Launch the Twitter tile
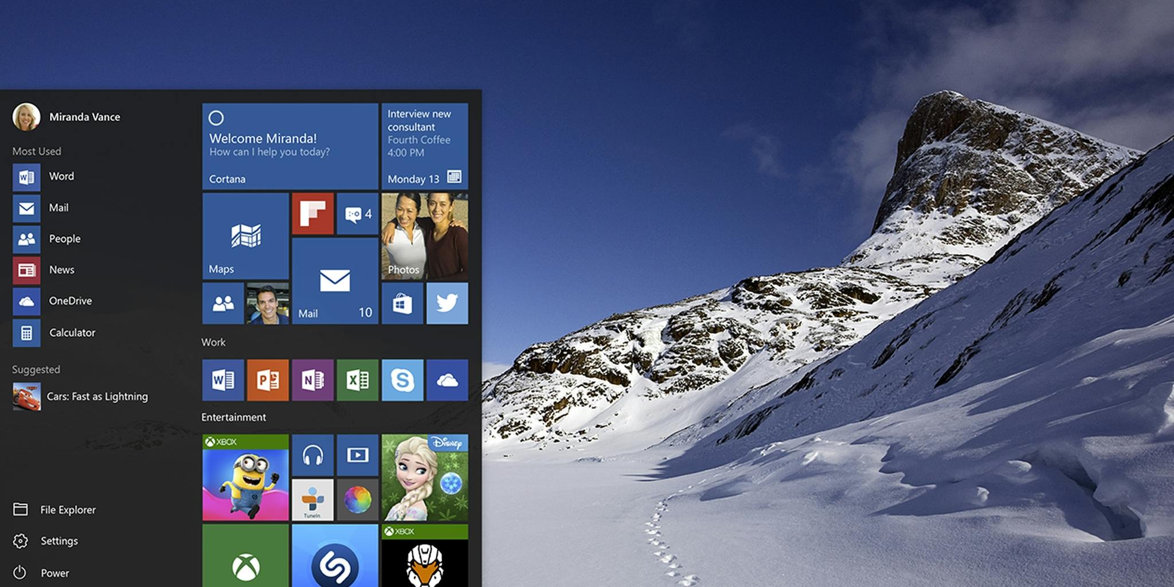 point(447,303)
